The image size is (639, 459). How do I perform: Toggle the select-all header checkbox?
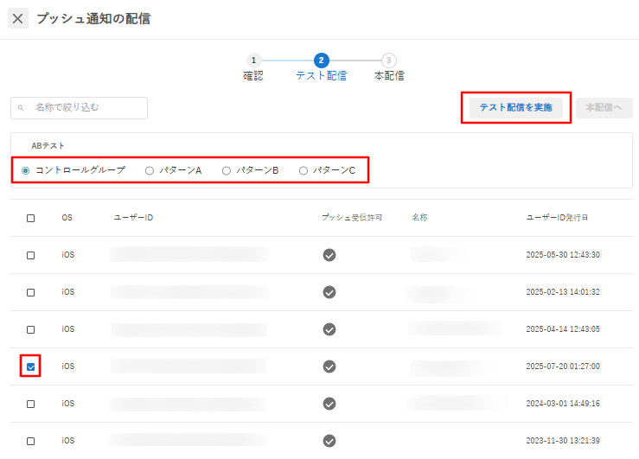click(x=30, y=219)
